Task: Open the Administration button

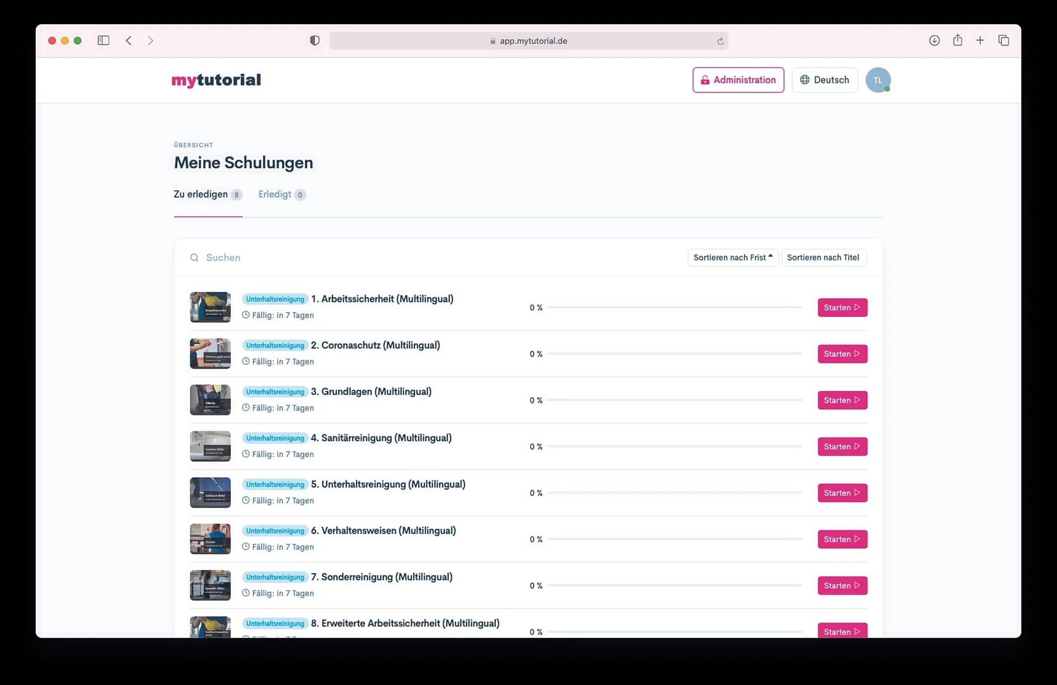Action: point(738,80)
